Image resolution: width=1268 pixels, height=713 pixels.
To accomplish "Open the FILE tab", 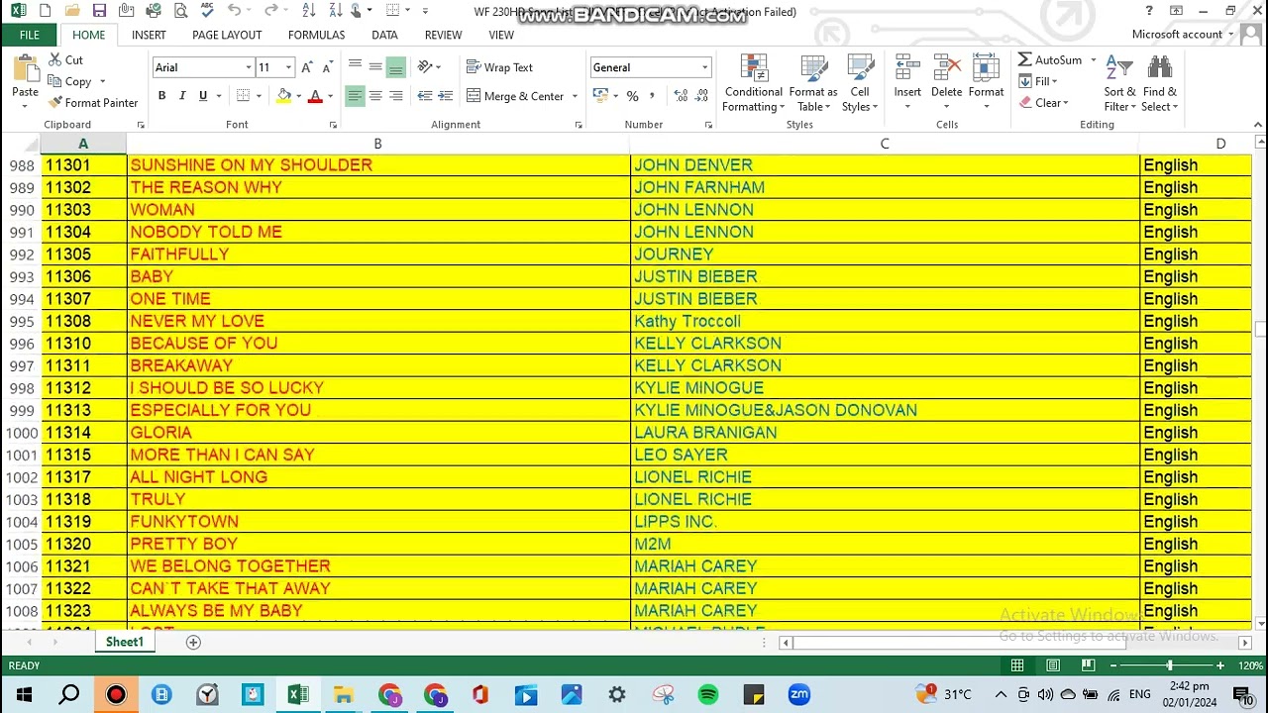I will click(x=30, y=35).
